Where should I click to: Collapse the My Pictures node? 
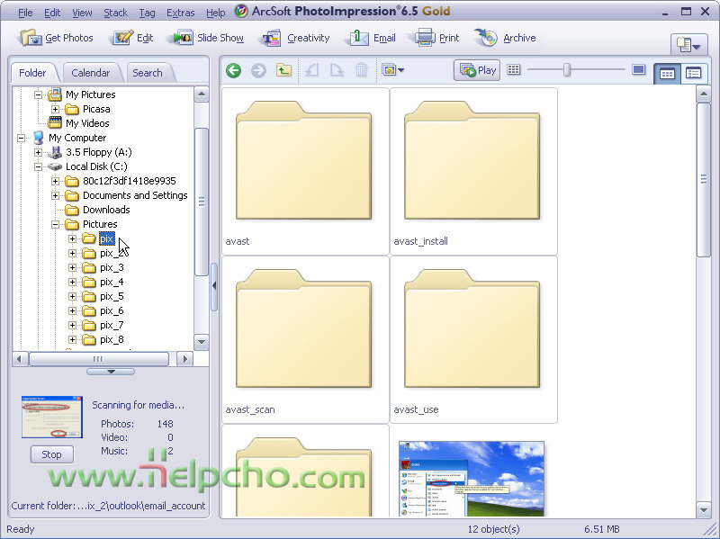(x=38, y=95)
